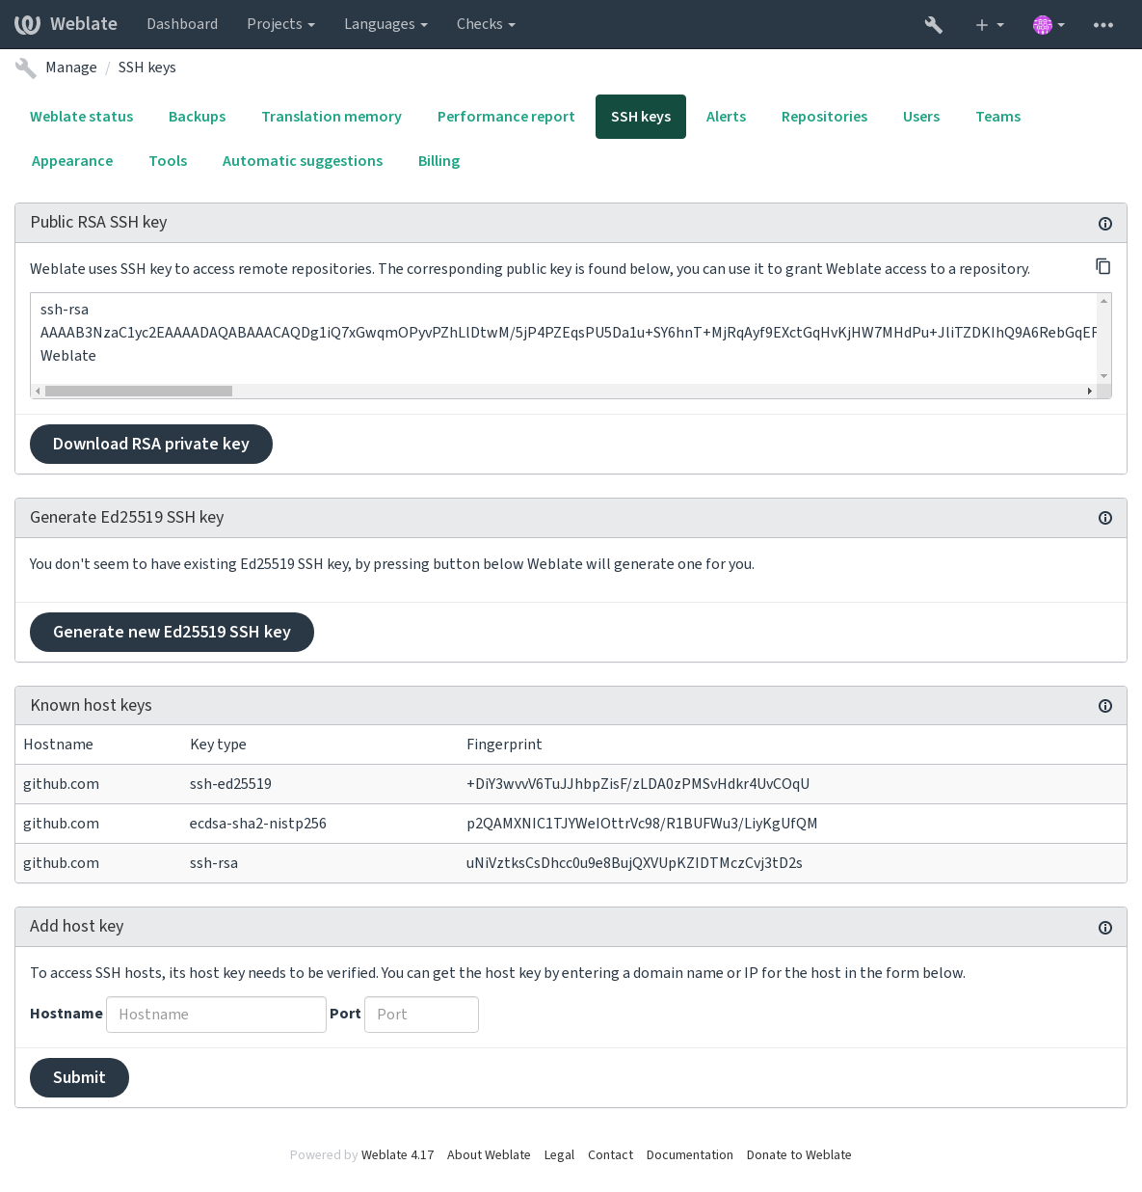The height and width of the screenshot is (1192, 1142).
Task: Submit the new host key form
Action: point(79,1077)
